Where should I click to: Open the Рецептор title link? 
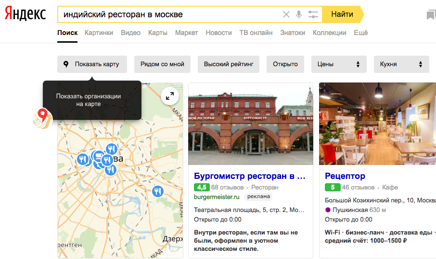pos(345,176)
